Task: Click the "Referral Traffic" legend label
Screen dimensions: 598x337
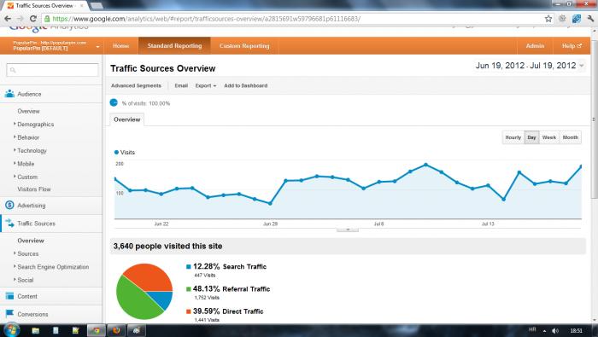Action: tap(246, 289)
